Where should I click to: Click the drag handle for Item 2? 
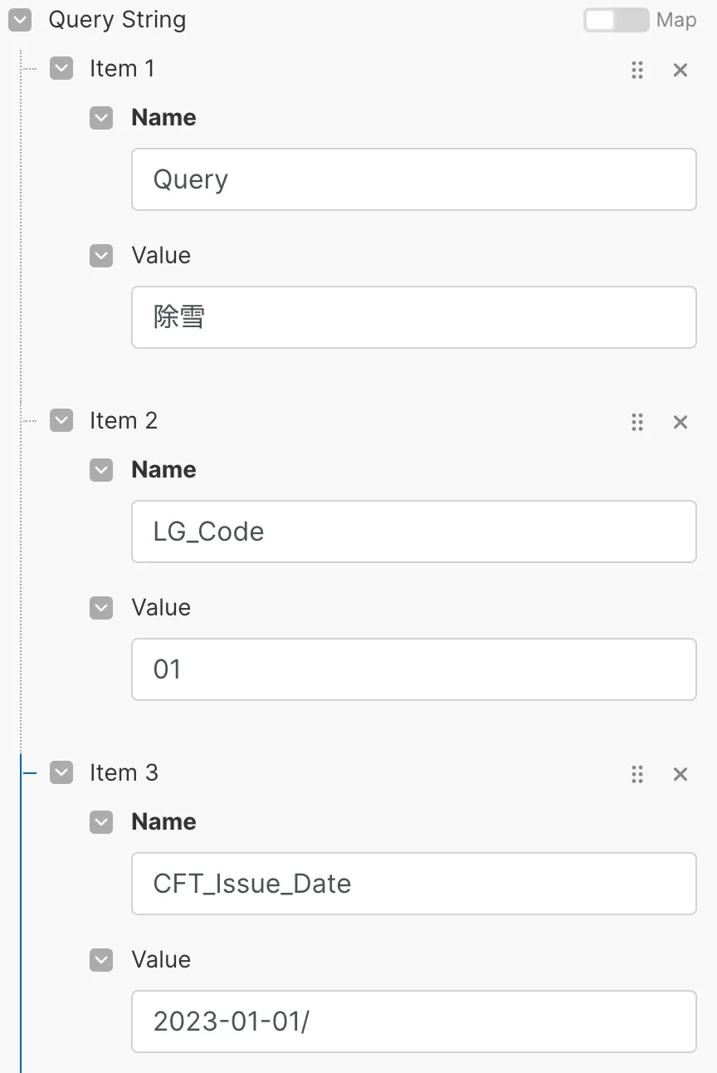coord(637,422)
